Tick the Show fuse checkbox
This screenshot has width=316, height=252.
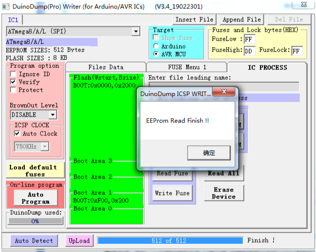(x=156, y=37)
